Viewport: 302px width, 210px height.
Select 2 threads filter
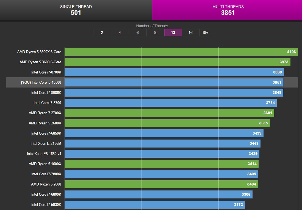tap(102, 32)
